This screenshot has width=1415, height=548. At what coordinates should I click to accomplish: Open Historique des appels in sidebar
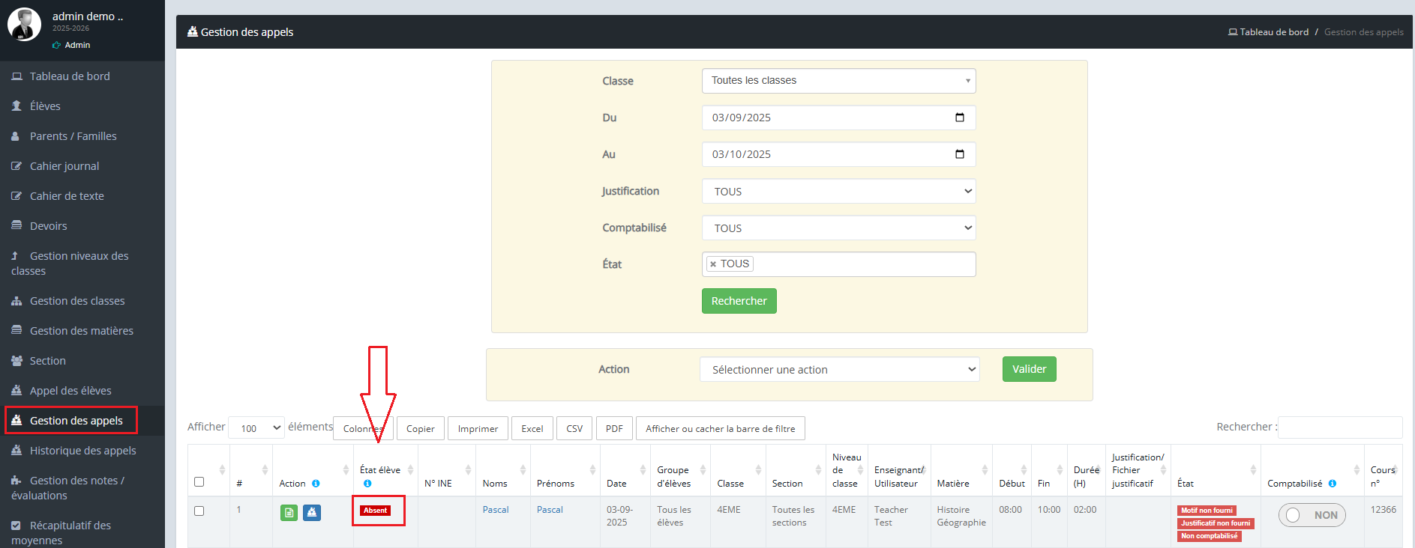(x=82, y=451)
